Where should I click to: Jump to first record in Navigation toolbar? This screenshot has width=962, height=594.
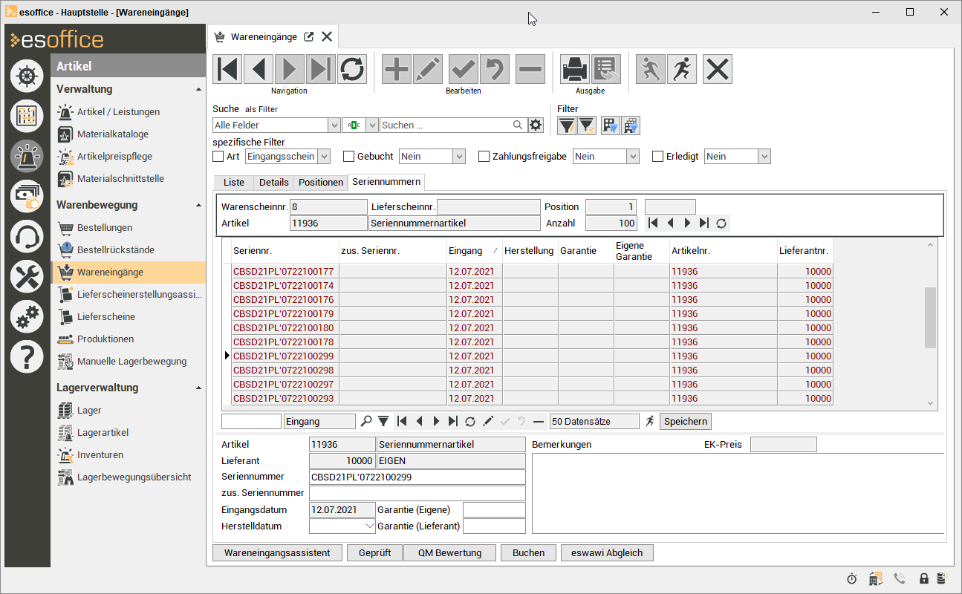(x=228, y=69)
